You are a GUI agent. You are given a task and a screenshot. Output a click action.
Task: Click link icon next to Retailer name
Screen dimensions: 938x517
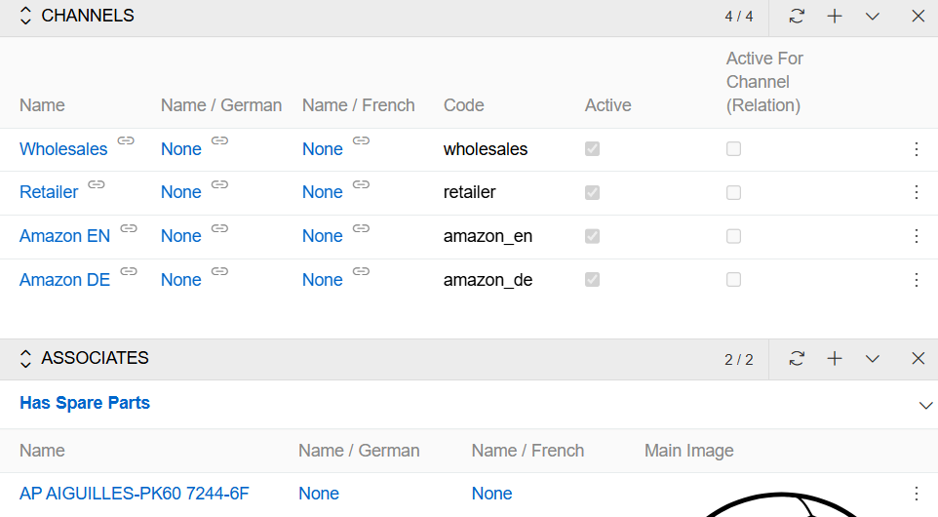(97, 184)
